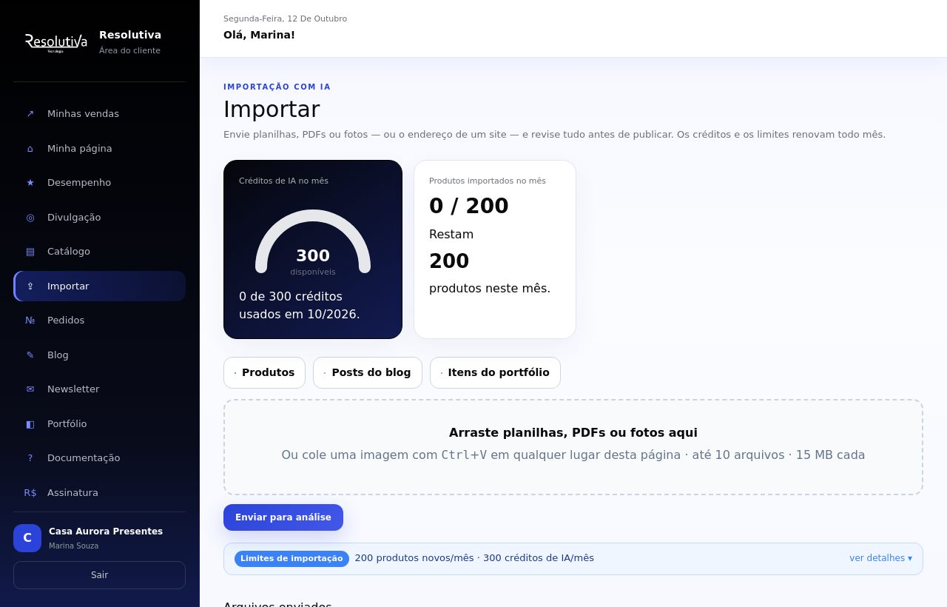Screen dimensions: 947x607
Task: Choose Itens do portfólio import type
Action: (495, 372)
